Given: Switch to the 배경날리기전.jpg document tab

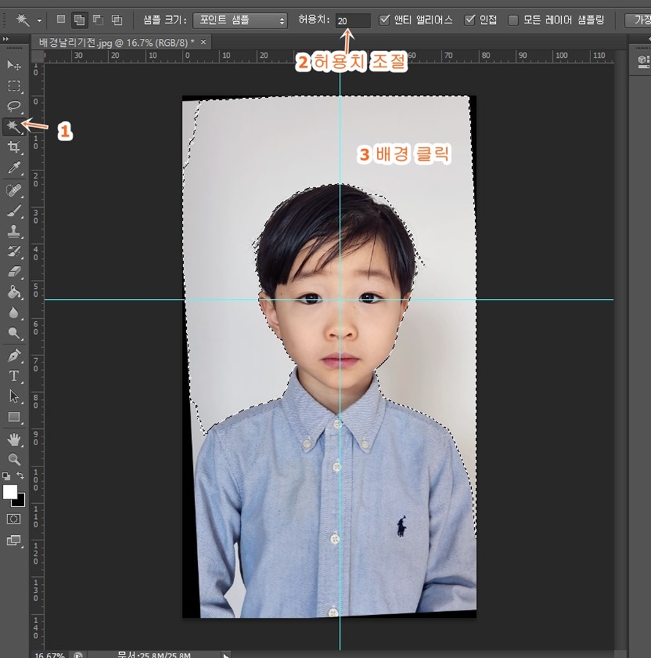Looking at the screenshot, I should tap(117, 42).
